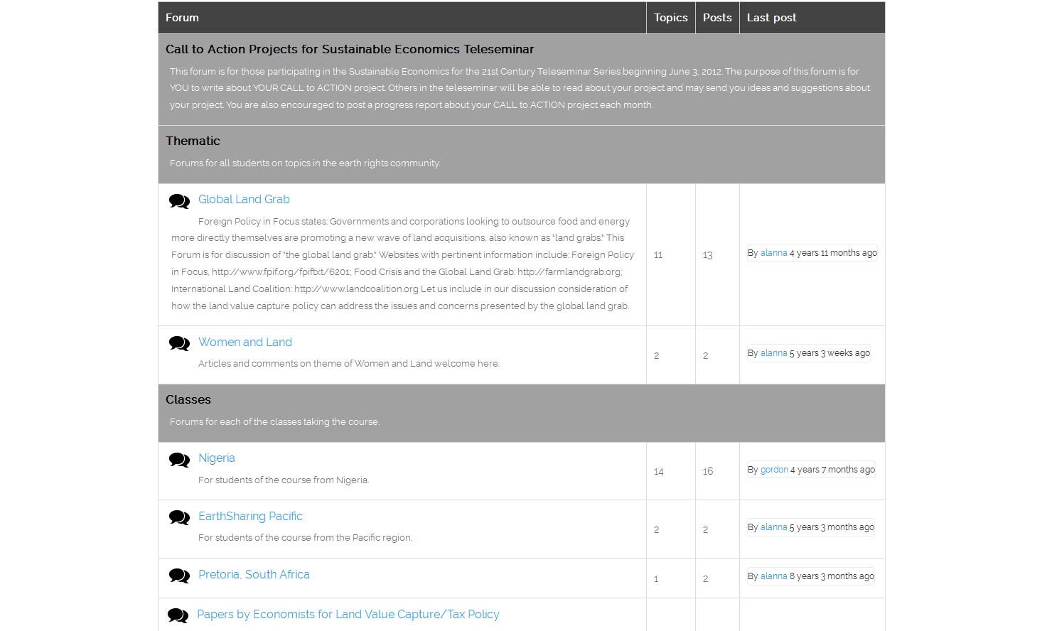1042x631 pixels.
Task: Open the Women and Land forum link
Action: click(245, 343)
